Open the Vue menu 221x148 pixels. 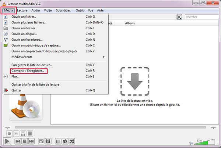[90, 10]
